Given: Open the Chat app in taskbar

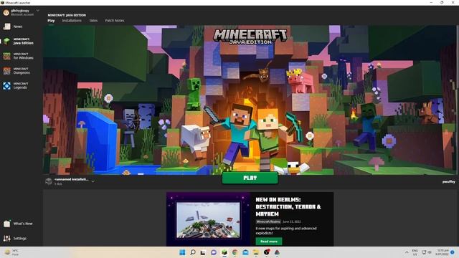Looking at the screenshot, I should [x=214, y=252].
